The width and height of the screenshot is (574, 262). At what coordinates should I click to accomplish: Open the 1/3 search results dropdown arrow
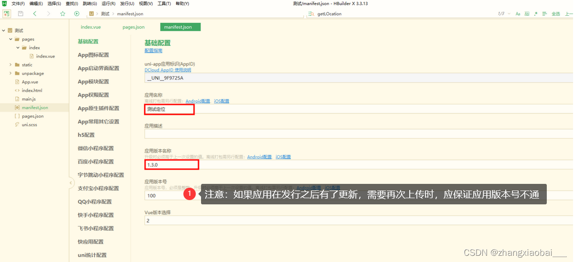(x=509, y=14)
